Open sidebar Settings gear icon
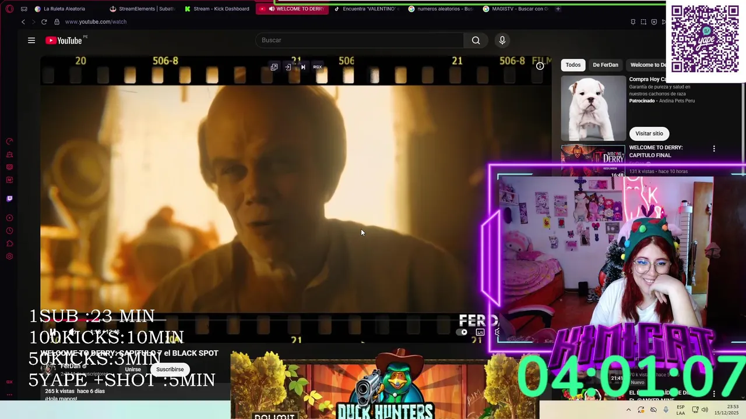The width and height of the screenshot is (746, 419). tap(9, 257)
